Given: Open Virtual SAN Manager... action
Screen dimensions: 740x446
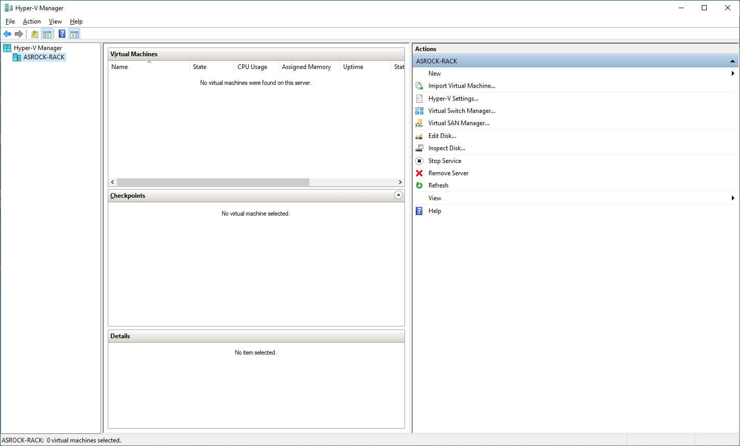Looking at the screenshot, I should pyautogui.click(x=459, y=123).
